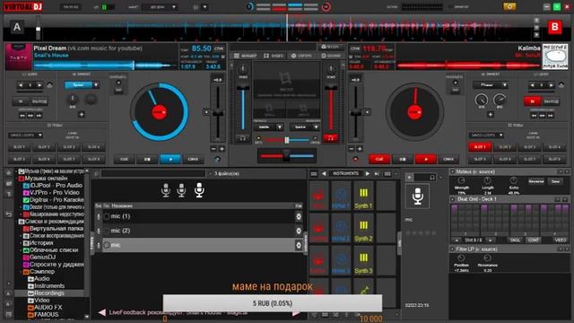This screenshot has height=323, width=574.
Task: Open the Phaser effect dropdown on deck B
Action: (x=491, y=85)
